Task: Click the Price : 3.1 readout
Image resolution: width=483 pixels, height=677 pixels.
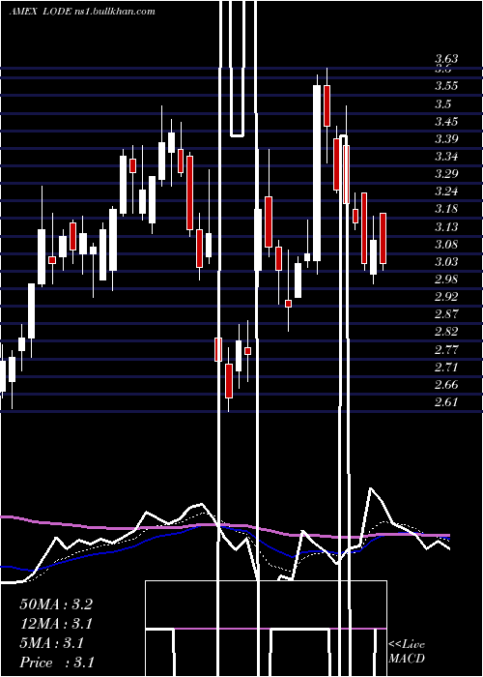Action: pos(56,662)
